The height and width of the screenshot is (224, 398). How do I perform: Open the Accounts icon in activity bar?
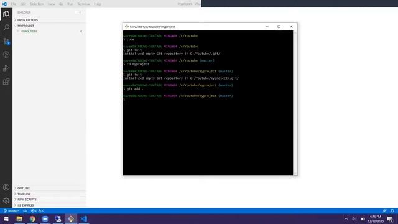[6, 187]
